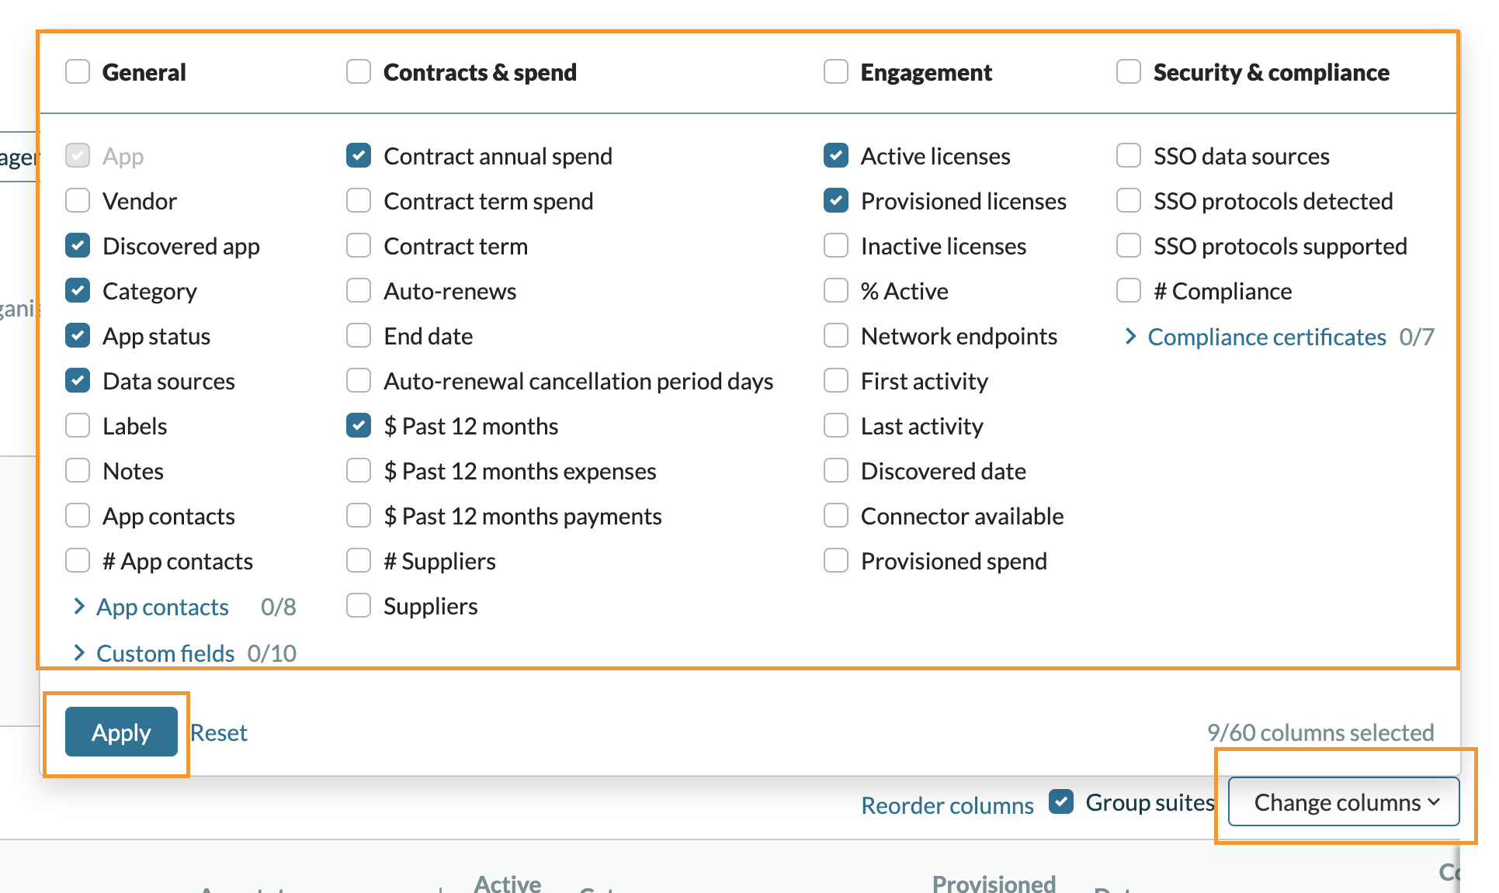Toggle the Group suites option
This screenshot has height=893, width=1499.
click(x=1060, y=802)
